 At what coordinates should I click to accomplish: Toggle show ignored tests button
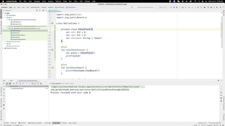pyautogui.click(x=10, y=84)
